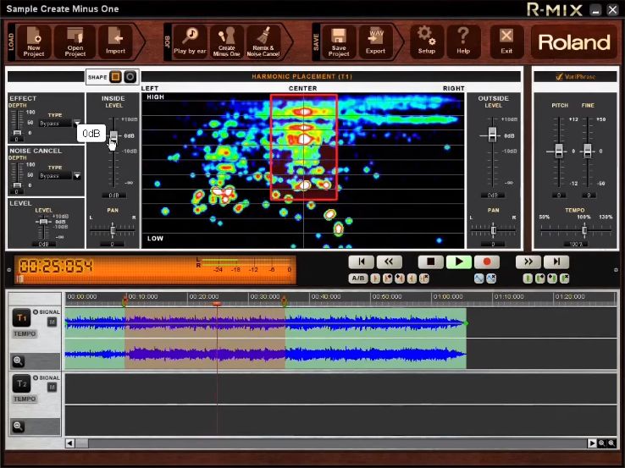Select track T1 button
The height and width of the screenshot is (468, 625).
pyautogui.click(x=21, y=318)
